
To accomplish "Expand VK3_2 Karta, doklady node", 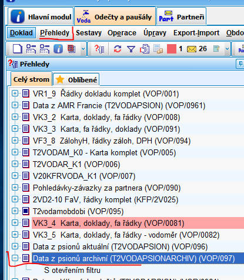I will point(15,117).
